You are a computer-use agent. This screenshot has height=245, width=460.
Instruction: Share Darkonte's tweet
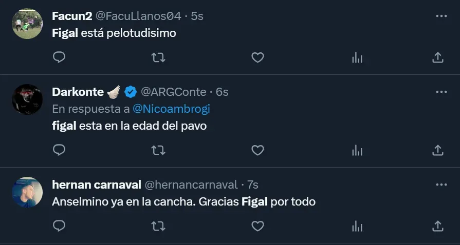[x=438, y=150]
